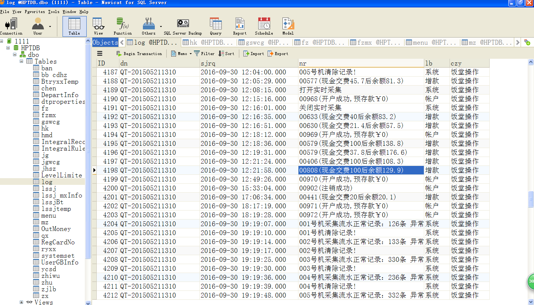Open the Query tool
Screen dimensions: 534x305
(x=215, y=26)
